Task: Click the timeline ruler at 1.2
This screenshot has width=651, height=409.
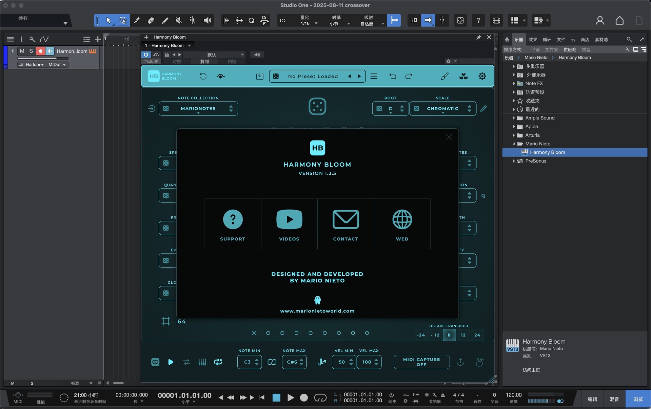Action: coord(126,39)
